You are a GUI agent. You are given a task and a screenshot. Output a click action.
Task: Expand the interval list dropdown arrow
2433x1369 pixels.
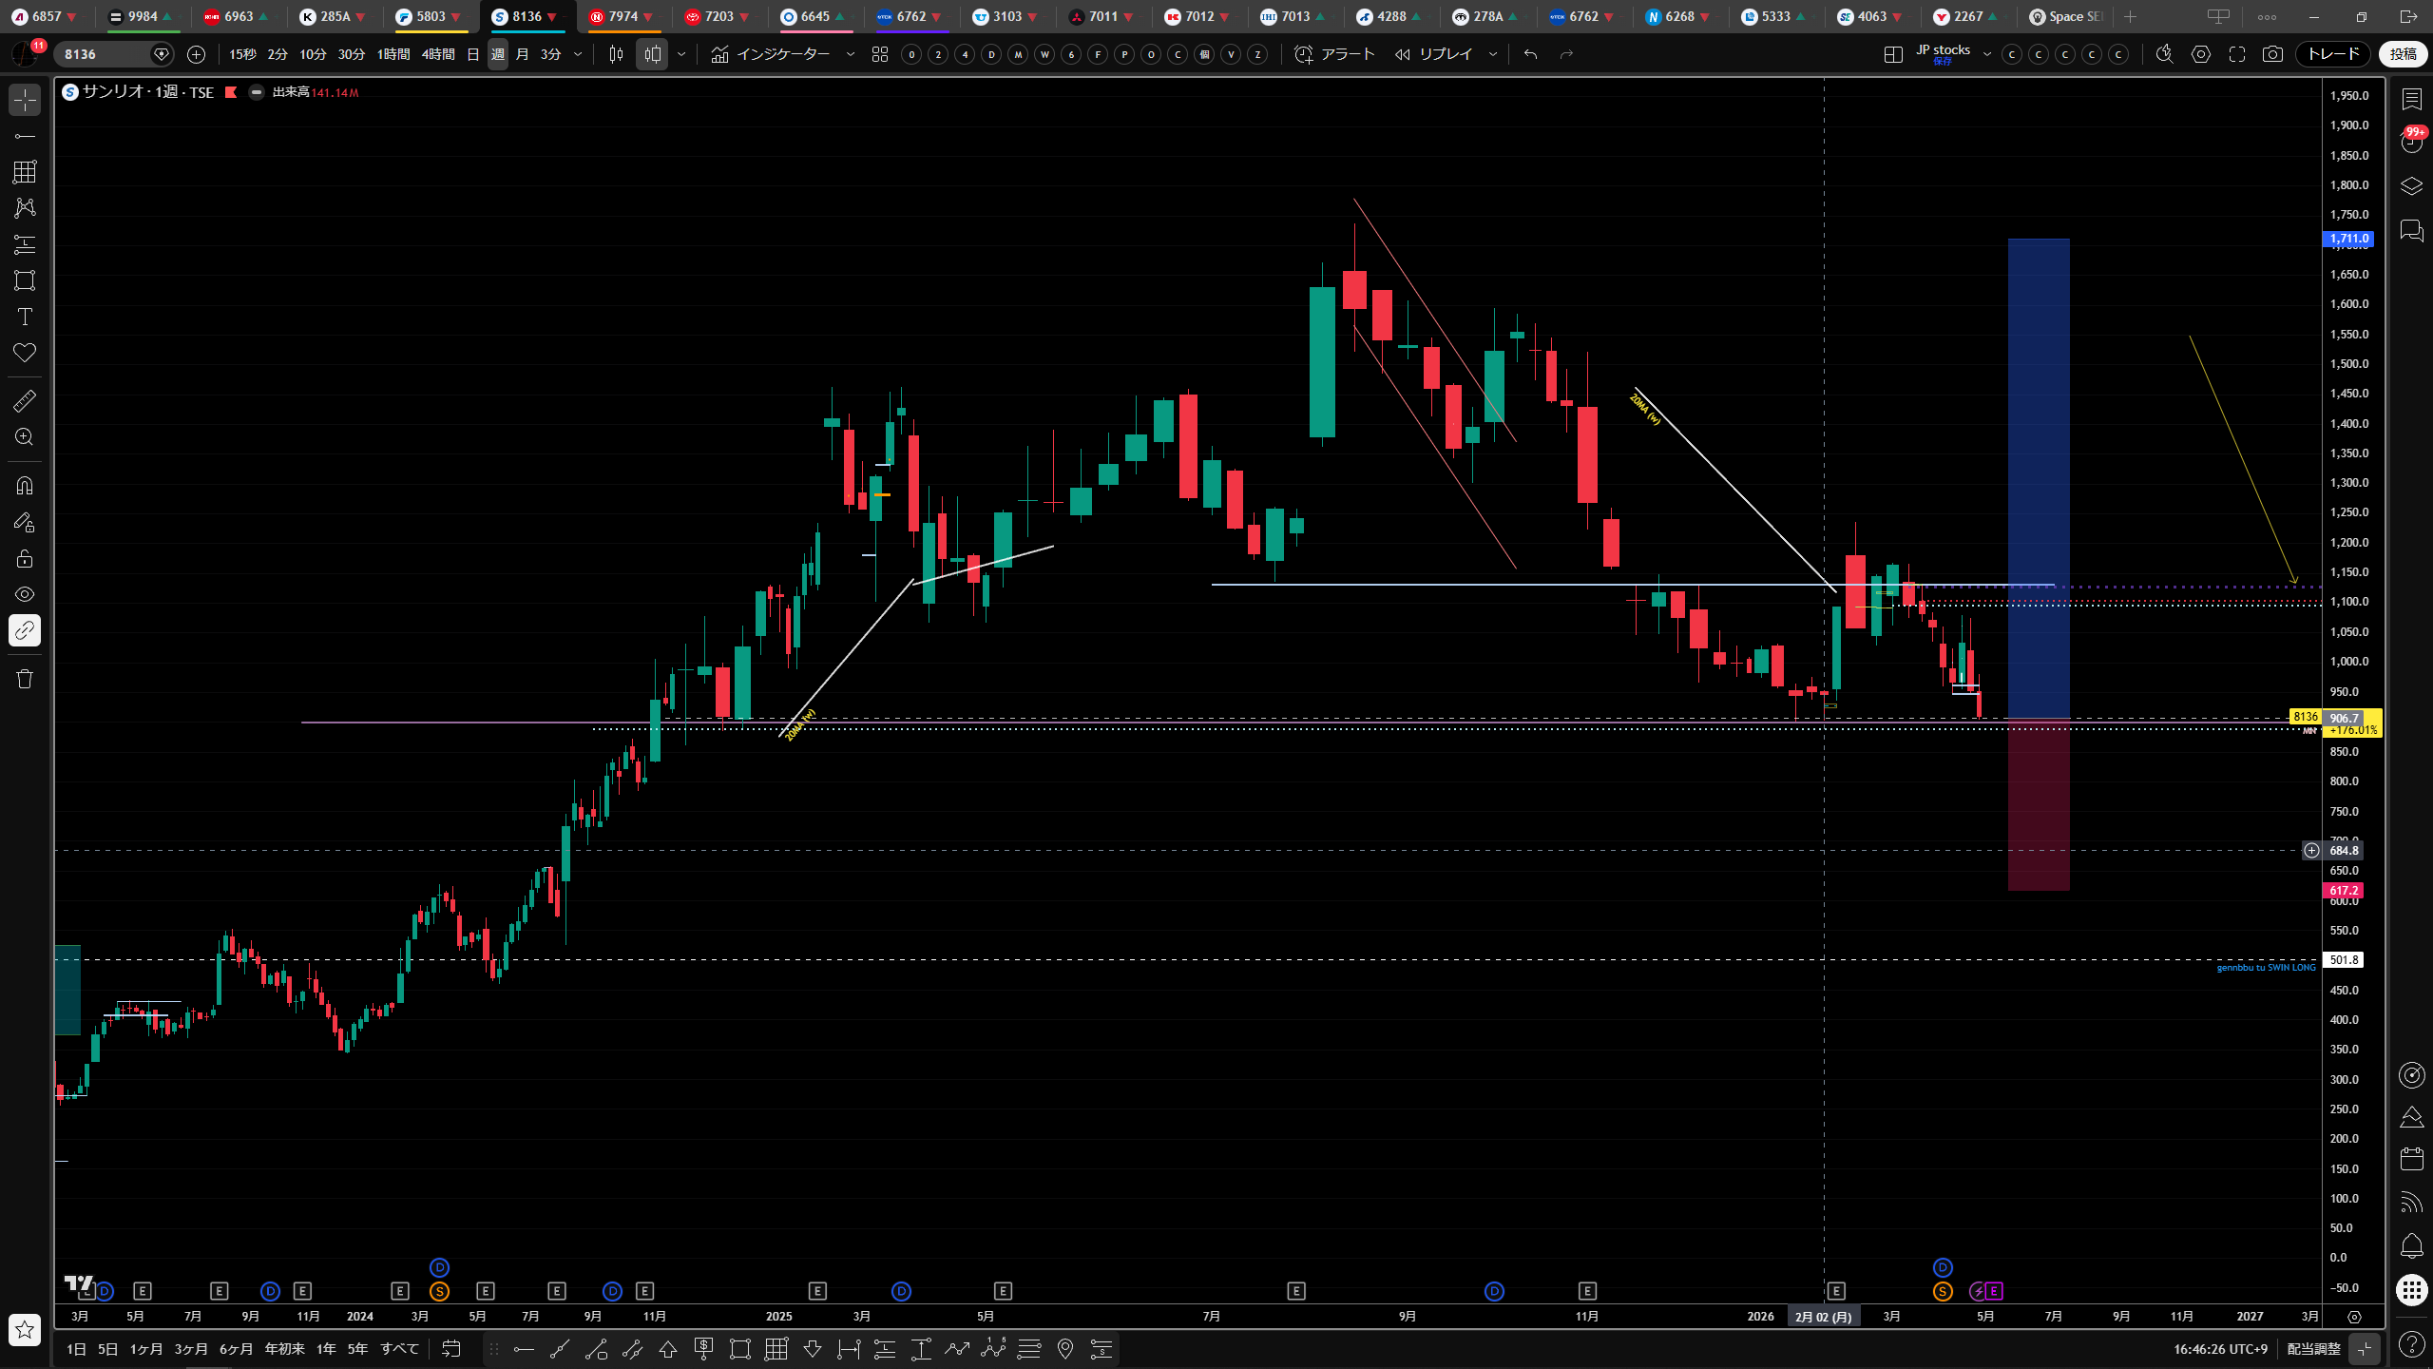tap(577, 54)
